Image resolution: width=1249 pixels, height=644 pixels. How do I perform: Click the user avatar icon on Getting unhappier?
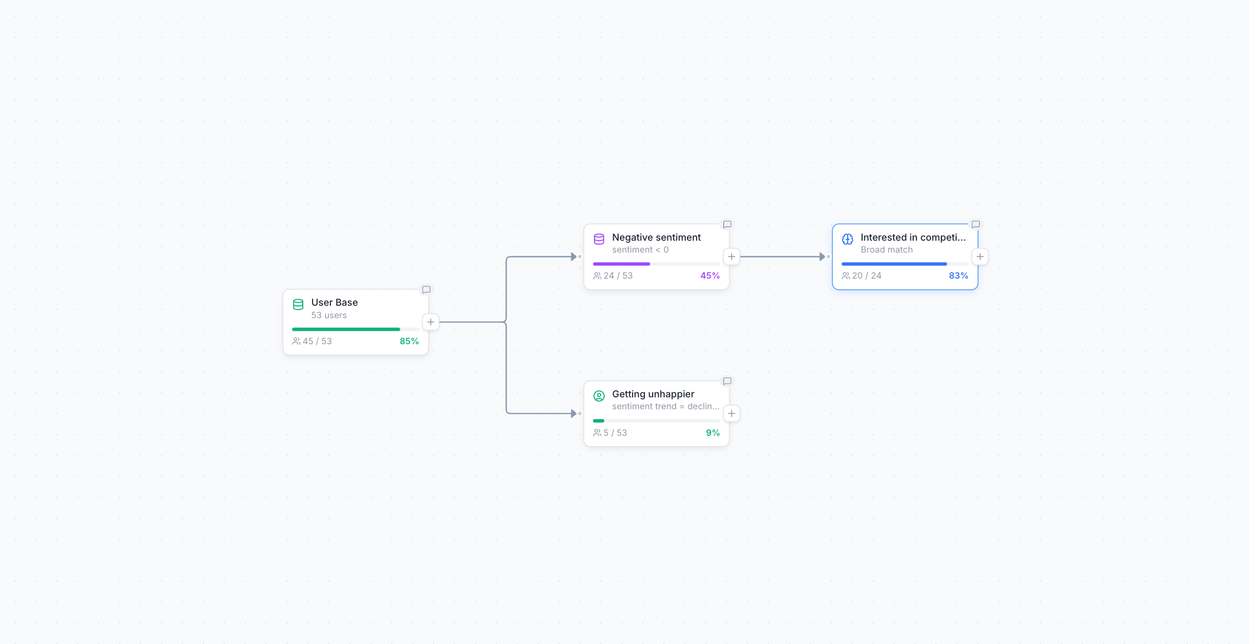point(598,396)
